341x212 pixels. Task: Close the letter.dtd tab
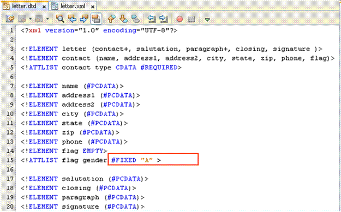44,7
